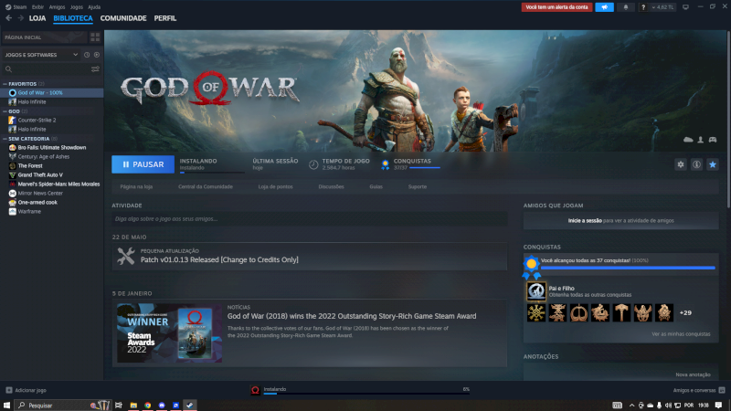Viewport: 731px width, 411px height.
Task: Show the +29 remaining achievements
Action: click(x=685, y=312)
